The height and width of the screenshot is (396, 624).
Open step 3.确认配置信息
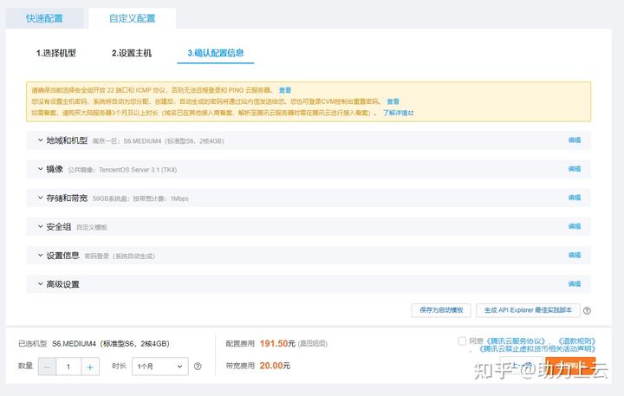216,53
